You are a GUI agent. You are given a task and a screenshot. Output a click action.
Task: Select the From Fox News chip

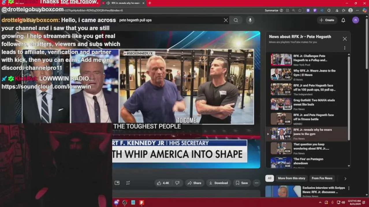tap(322, 178)
